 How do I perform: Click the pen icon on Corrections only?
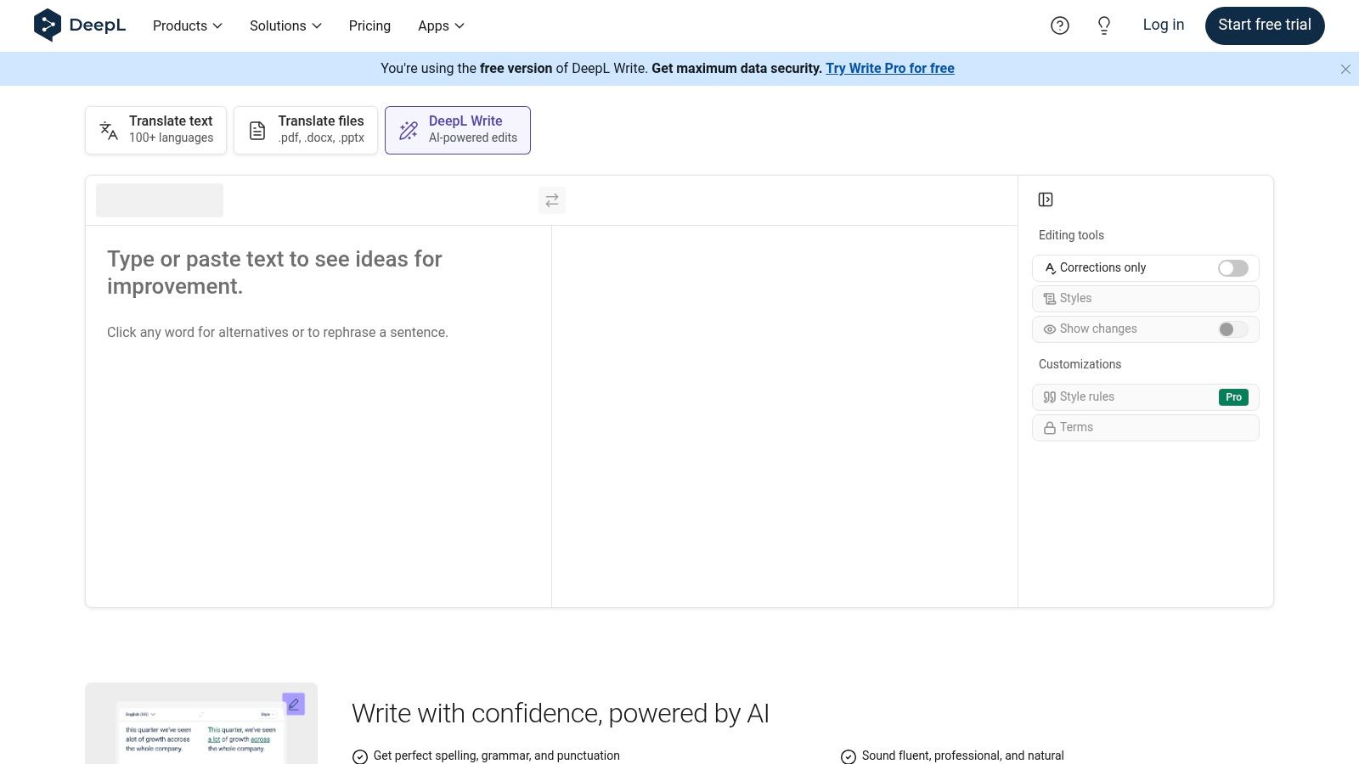pos(1049,267)
